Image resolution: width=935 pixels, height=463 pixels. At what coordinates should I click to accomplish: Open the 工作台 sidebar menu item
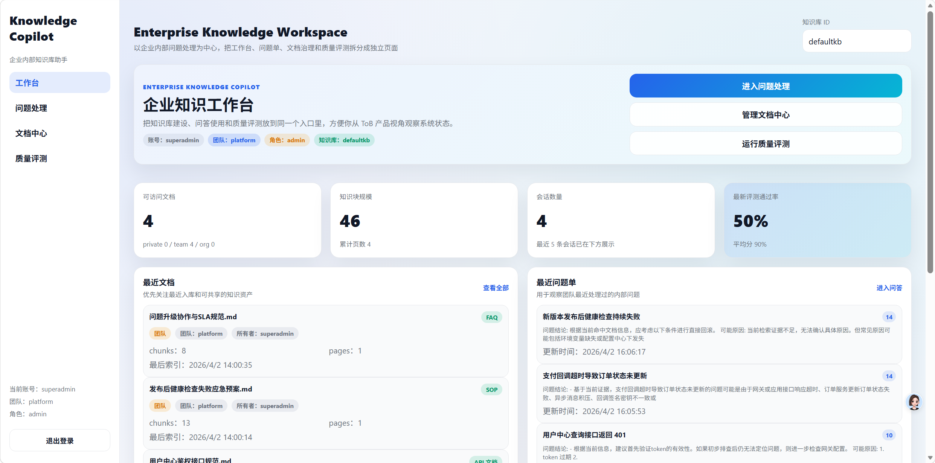60,82
